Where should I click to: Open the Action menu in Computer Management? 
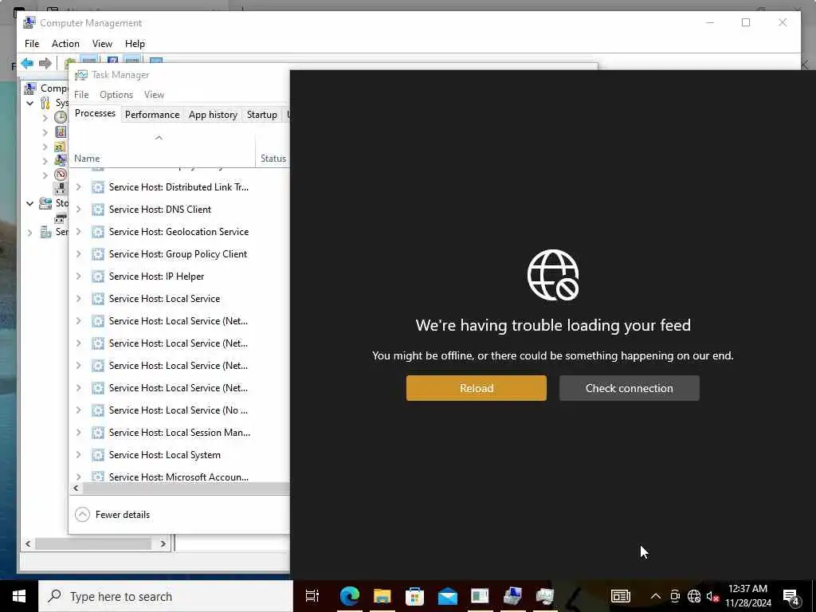pos(65,44)
